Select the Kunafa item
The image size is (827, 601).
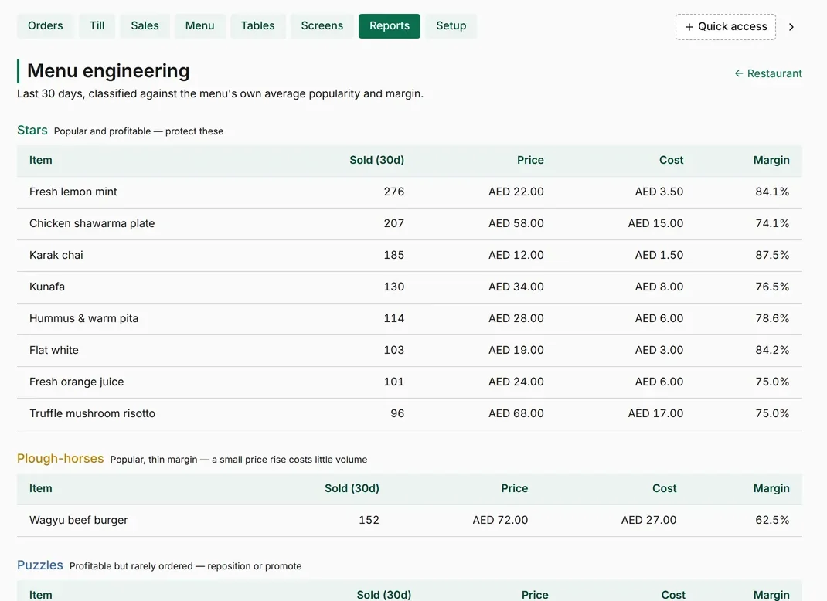(47, 287)
